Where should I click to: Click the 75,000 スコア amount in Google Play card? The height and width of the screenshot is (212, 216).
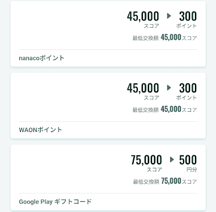146,163
